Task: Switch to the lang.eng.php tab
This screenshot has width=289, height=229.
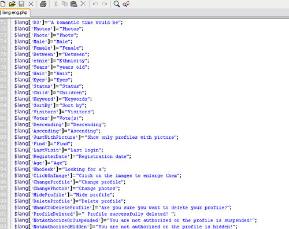Action: click(x=15, y=13)
